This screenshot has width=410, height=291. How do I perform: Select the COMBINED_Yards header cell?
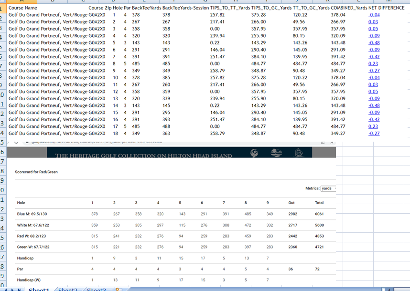pyautogui.click(x=349, y=8)
